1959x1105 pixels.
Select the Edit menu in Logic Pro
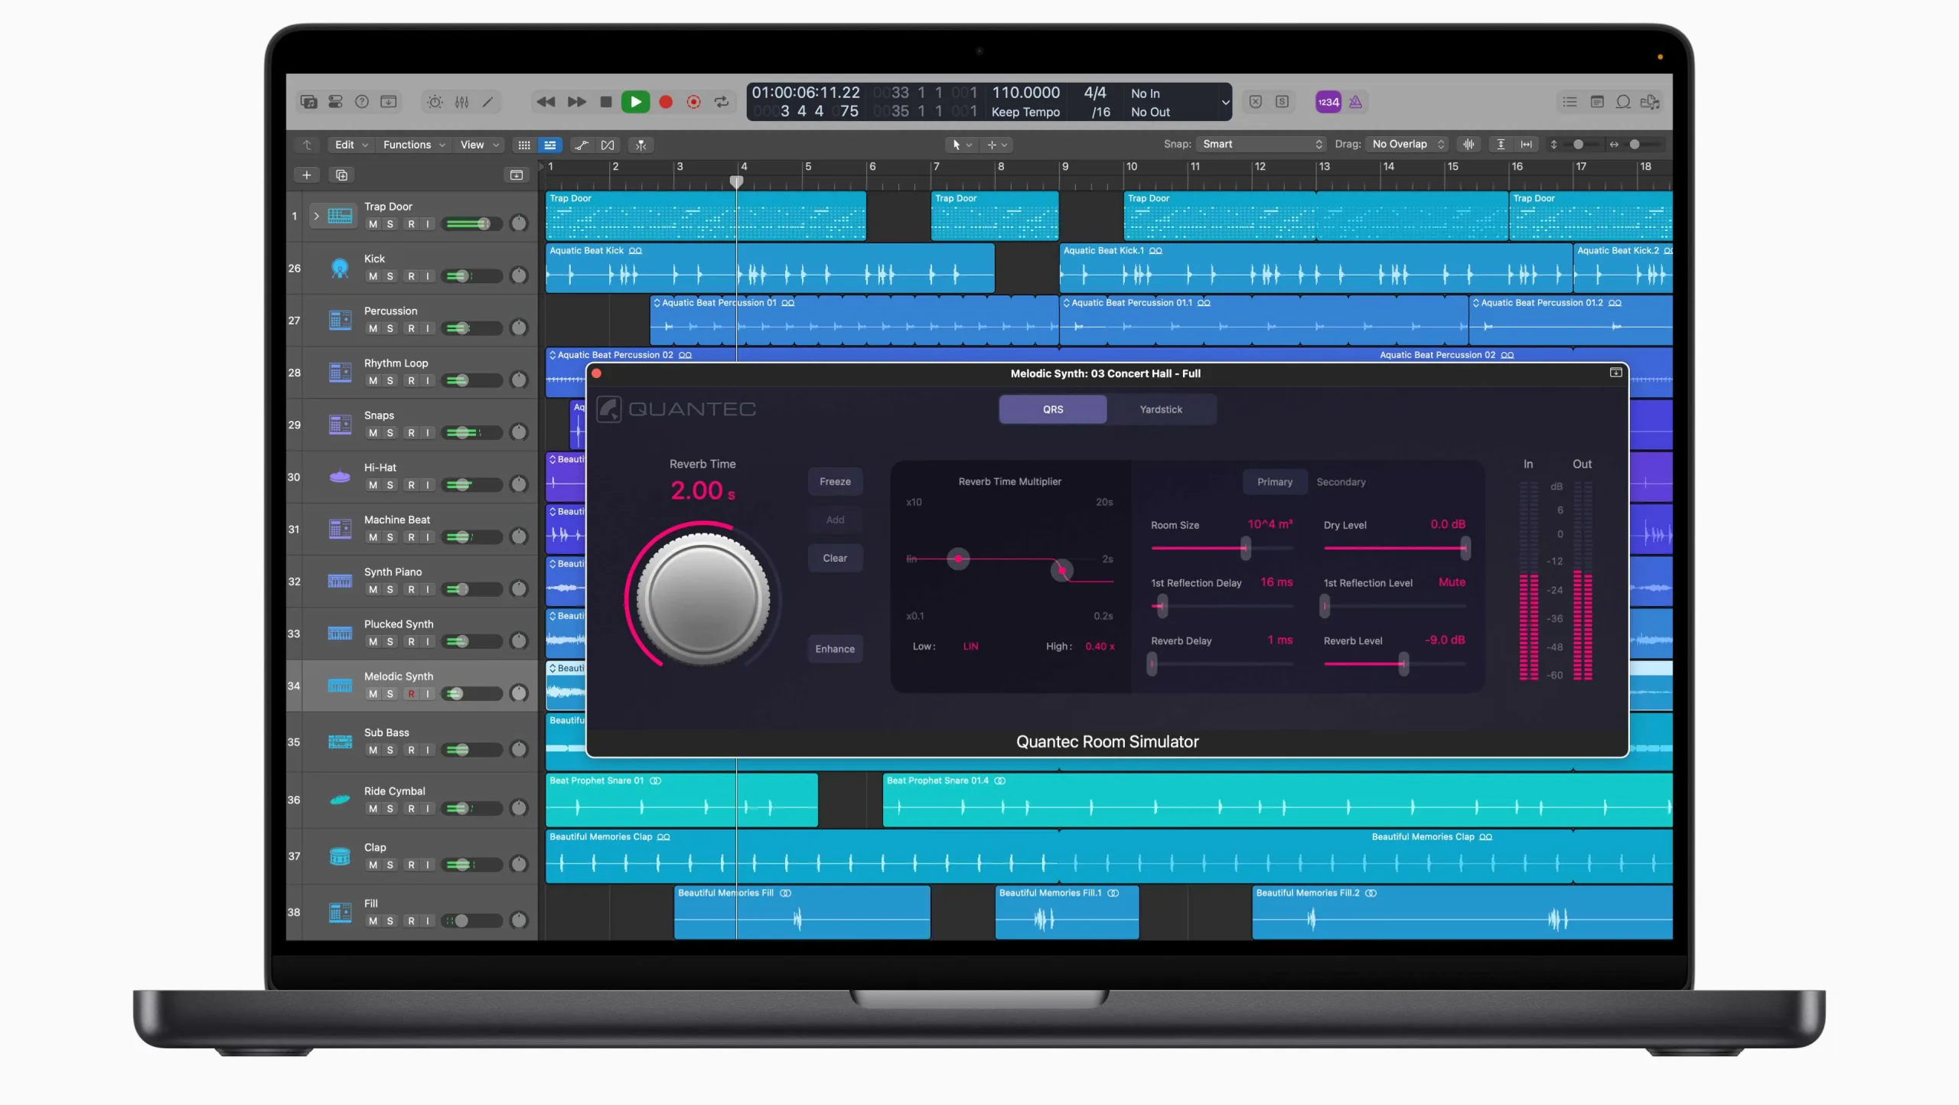(x=348, y=144)
